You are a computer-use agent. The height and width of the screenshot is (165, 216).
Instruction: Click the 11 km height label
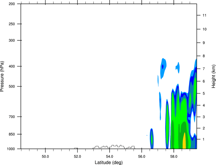coord(204,15)
